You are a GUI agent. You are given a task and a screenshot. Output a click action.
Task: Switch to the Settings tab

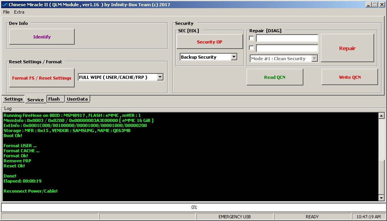click(13, 99)
